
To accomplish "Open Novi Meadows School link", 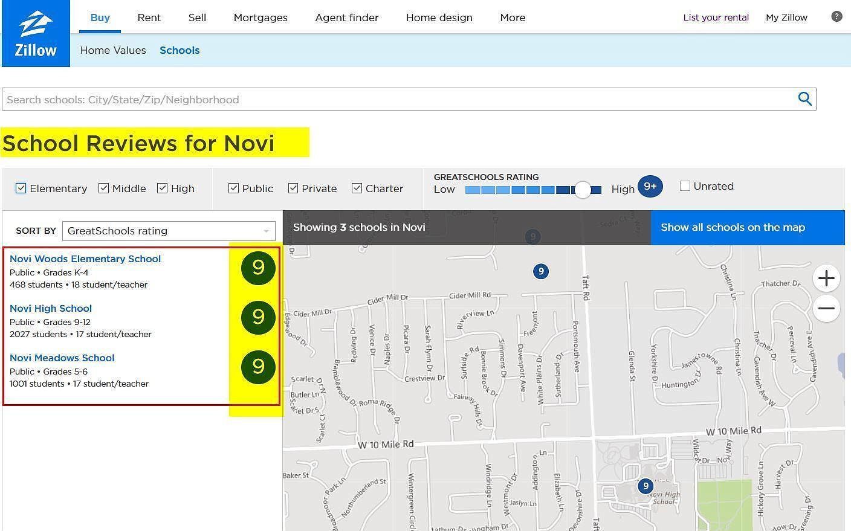I will point(62,358).
